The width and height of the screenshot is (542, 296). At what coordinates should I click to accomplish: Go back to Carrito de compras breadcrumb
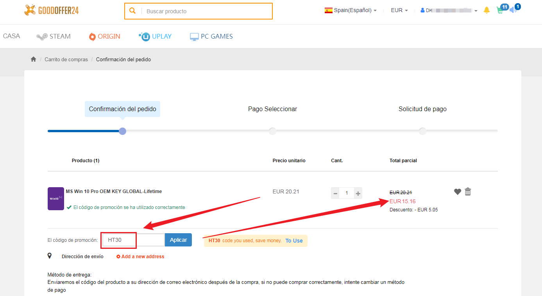pos(66,60)
